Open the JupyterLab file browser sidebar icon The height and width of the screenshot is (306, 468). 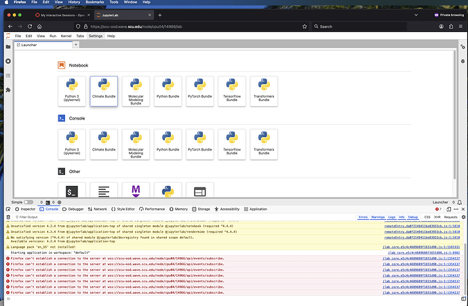8,47
